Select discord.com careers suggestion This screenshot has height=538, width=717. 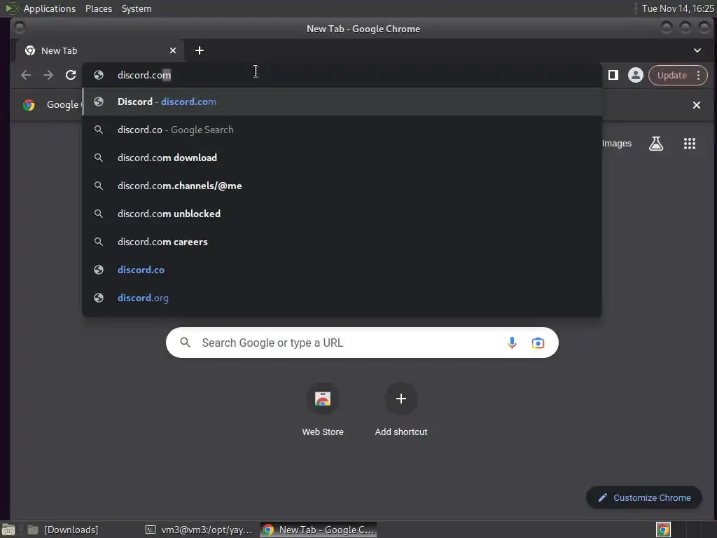(x=342, y=242)
